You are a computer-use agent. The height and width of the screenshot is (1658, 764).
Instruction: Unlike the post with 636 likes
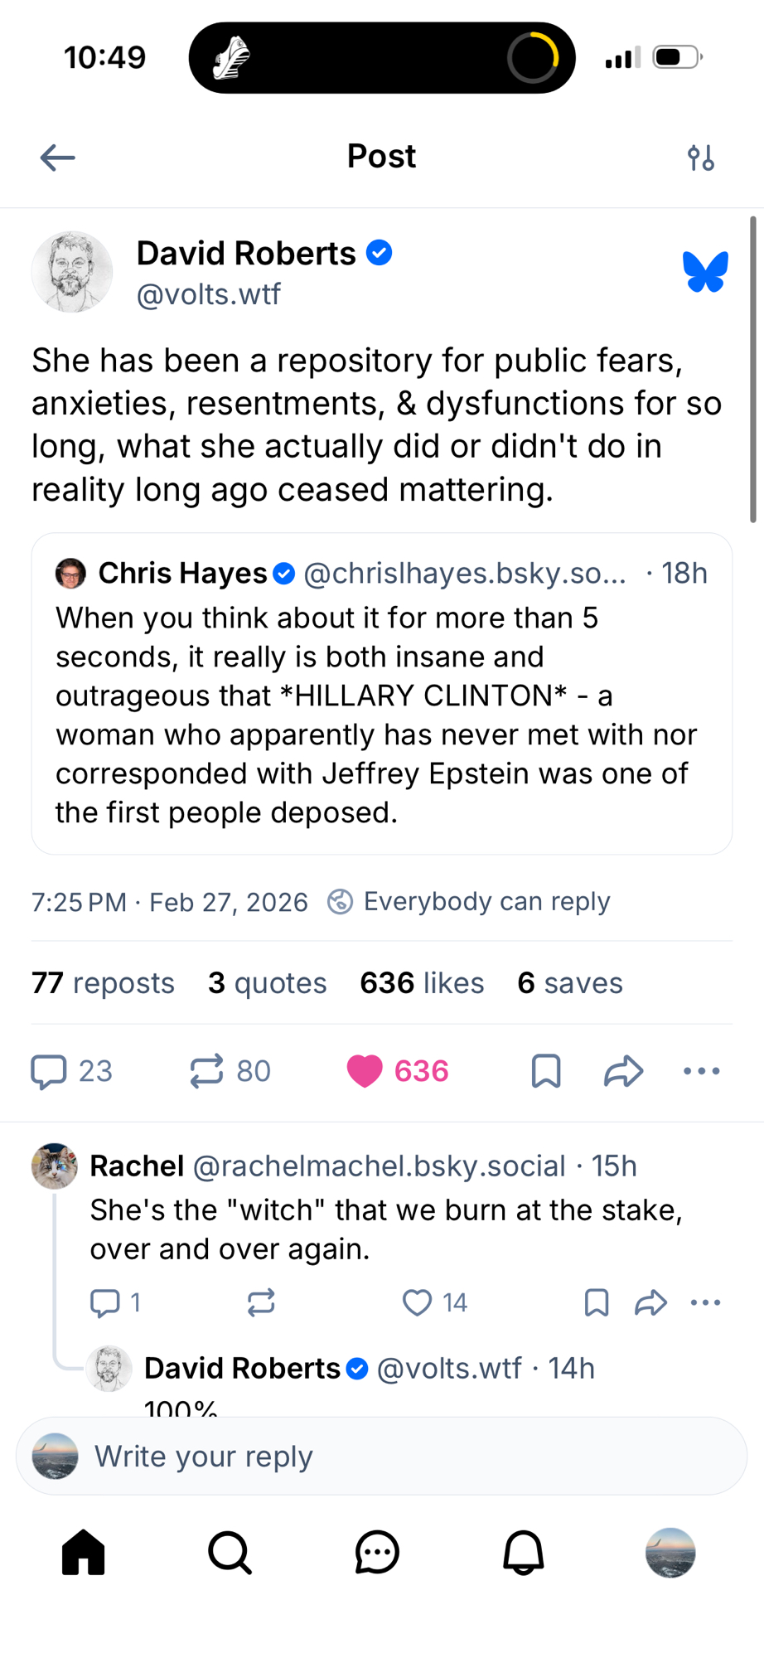tap(365, 1071)
